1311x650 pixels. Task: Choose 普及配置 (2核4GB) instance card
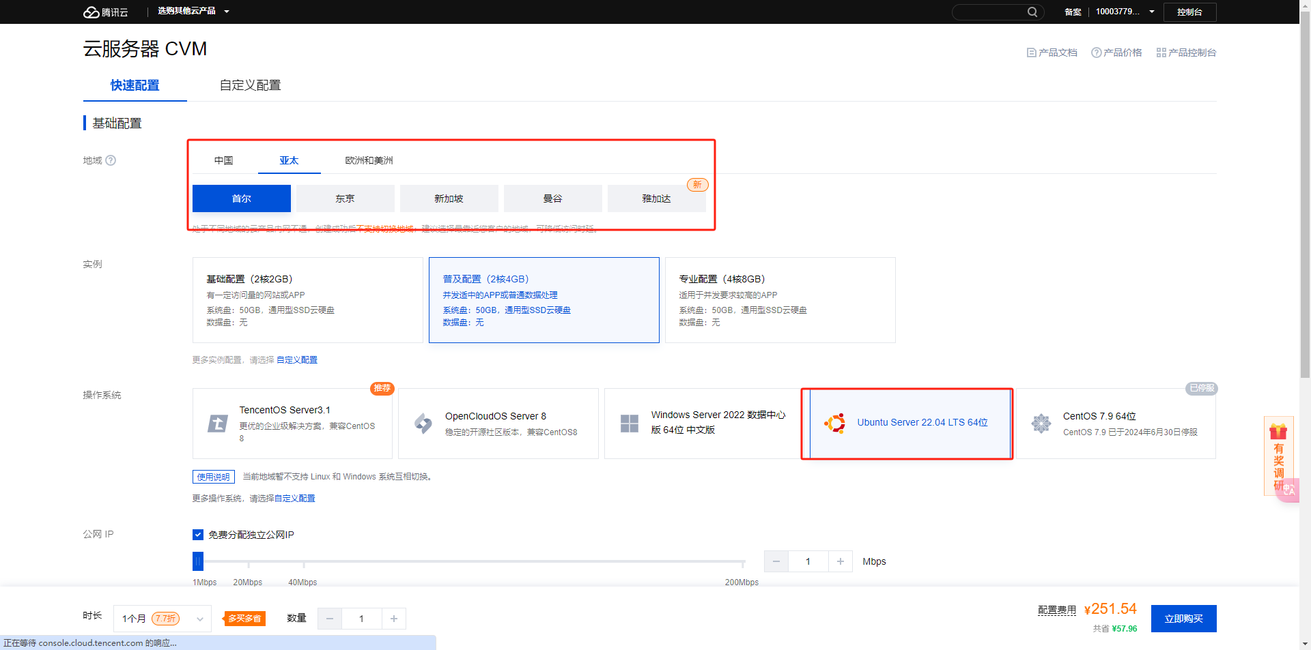pos(544,300)
